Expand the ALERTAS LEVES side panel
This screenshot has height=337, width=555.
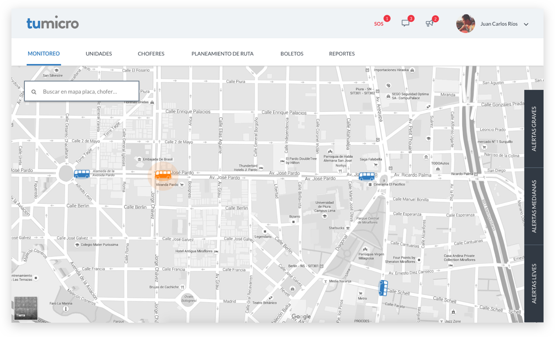point(534,283)
